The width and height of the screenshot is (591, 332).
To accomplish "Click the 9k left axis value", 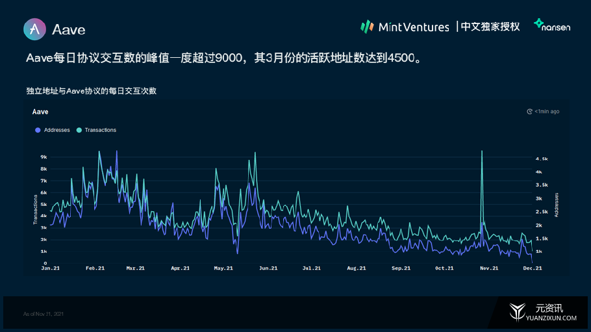I will point(44,157).
